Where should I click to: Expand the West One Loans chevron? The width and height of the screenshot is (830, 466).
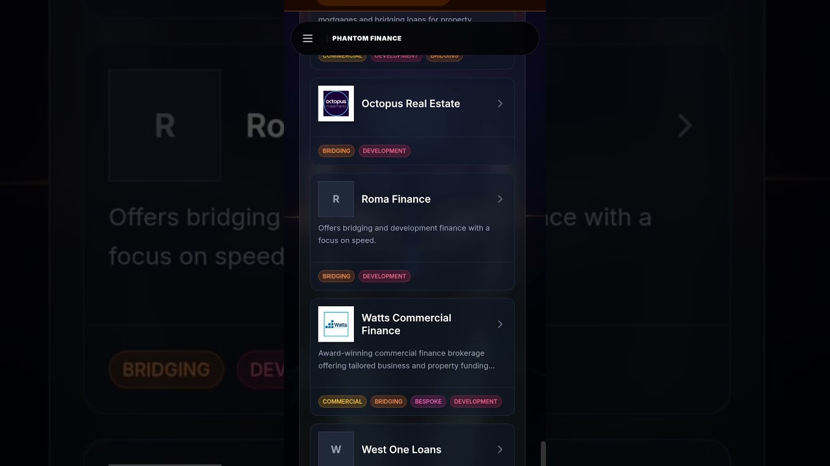coord(500,449)
